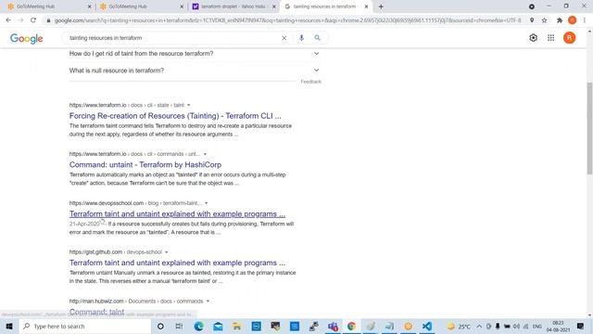
Task: Clear the search box with the X
Action: pyautogui.click(x=284, y=38)
